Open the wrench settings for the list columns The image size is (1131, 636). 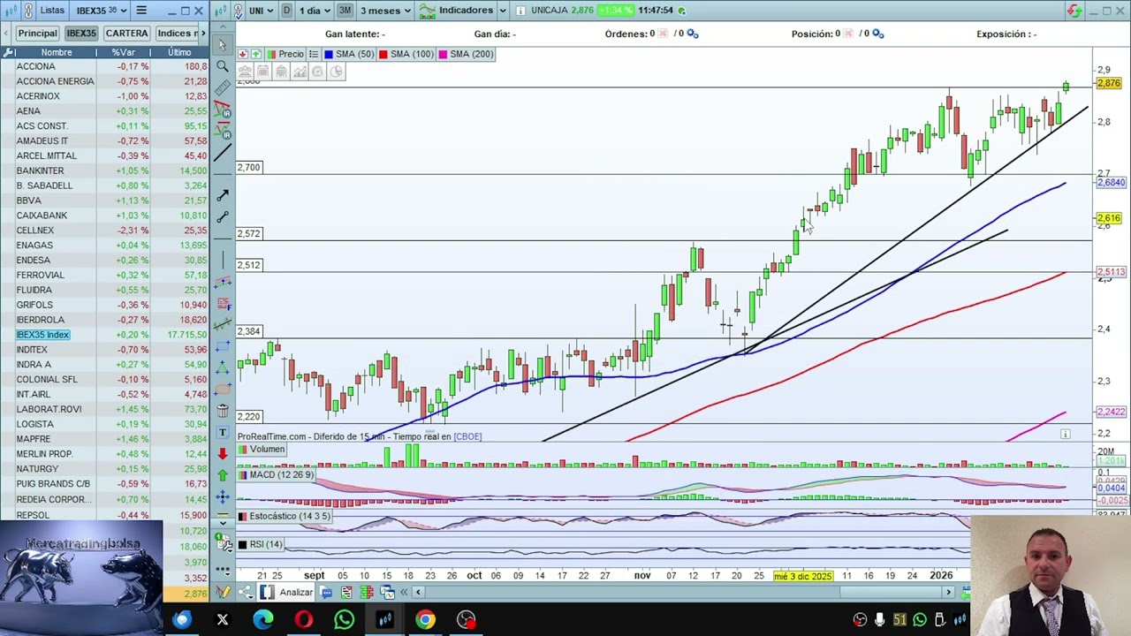[9, 52]
